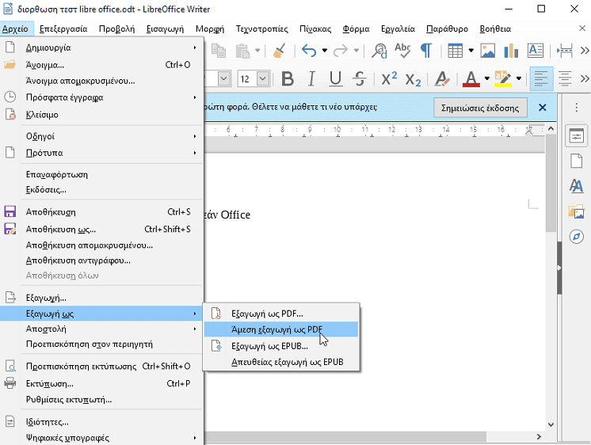Click the Redo arrow icon

[341, 51]
